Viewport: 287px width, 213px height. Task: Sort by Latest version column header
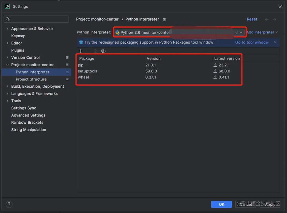click(227, 58)
